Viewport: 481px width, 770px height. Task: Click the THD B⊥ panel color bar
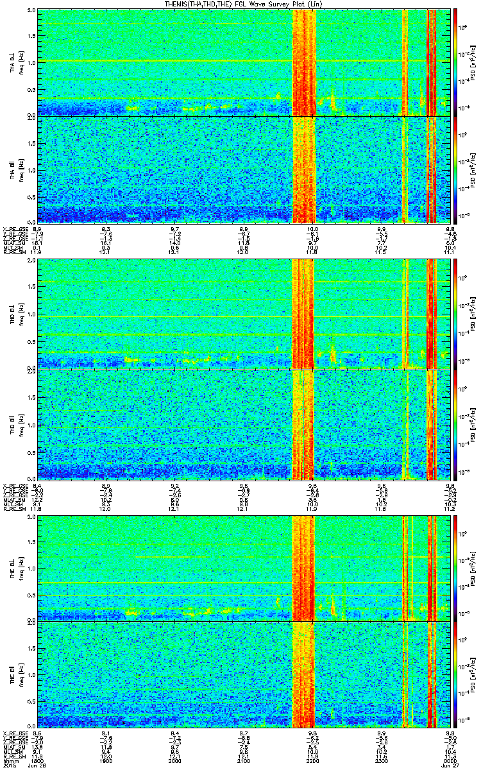(x=456, y=314)
